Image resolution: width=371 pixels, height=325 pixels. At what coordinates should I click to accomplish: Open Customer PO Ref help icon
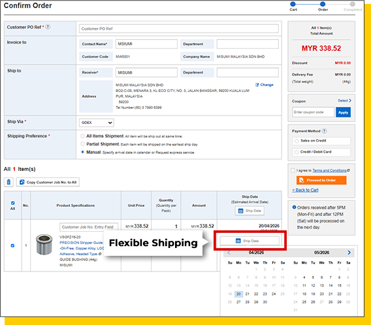pyautogui.click(x=48, y=27)
